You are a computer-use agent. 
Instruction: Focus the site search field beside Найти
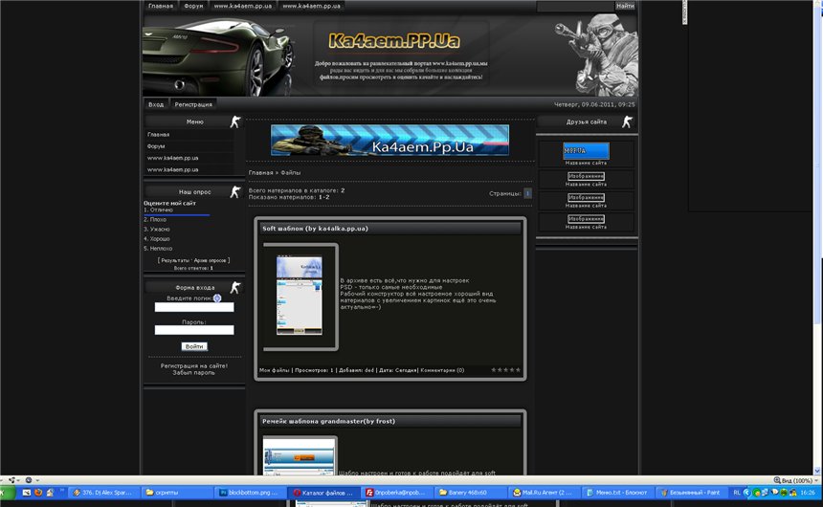(575, 6)
